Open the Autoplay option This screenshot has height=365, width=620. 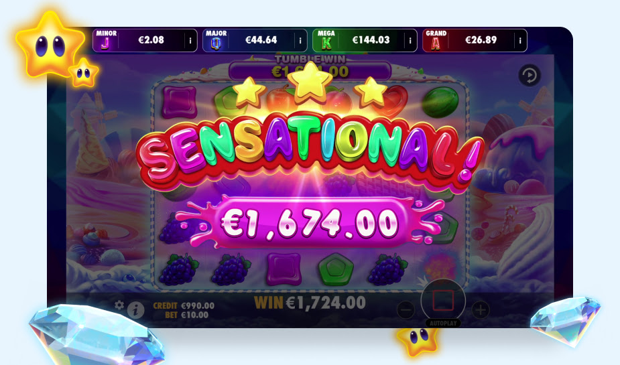coord(443,323)
